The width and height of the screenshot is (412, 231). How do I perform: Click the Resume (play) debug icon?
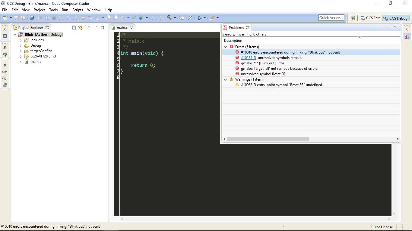click(40, 18)
